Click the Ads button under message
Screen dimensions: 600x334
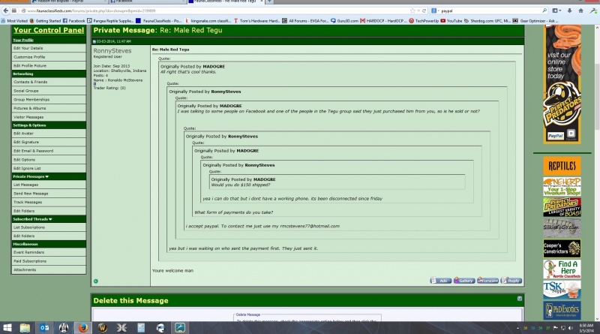440,281
